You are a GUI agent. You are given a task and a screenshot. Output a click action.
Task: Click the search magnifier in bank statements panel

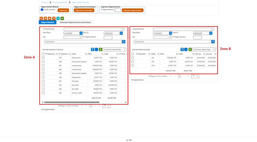pyautogui.click(x=213, y=42)
